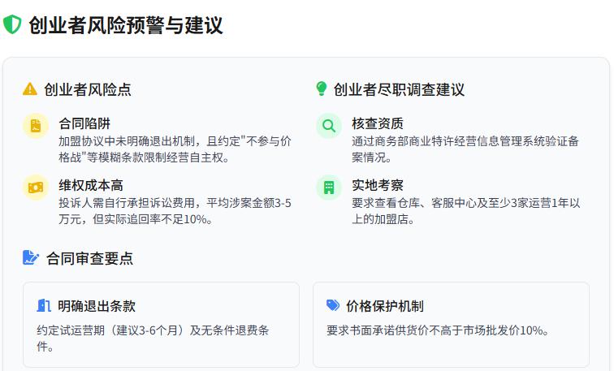Select the 价格保护机制 card
This screenshot has height=371, width=614.
pyautogui.click(x=451, y=325)
